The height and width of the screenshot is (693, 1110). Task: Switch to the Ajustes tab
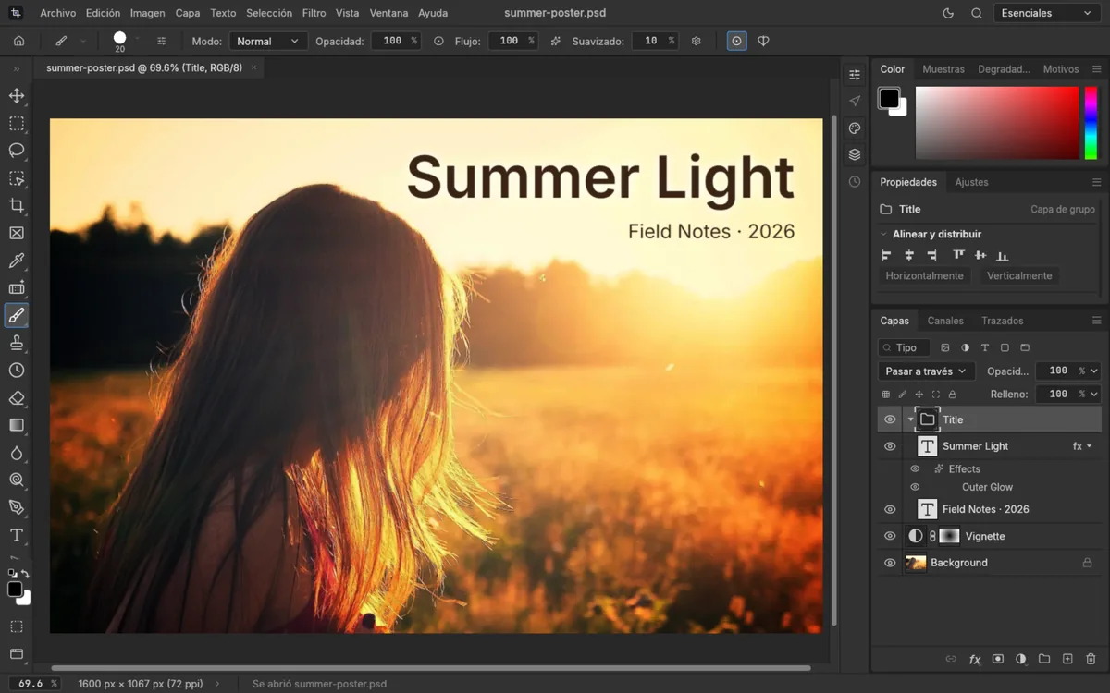click(971, 182)
